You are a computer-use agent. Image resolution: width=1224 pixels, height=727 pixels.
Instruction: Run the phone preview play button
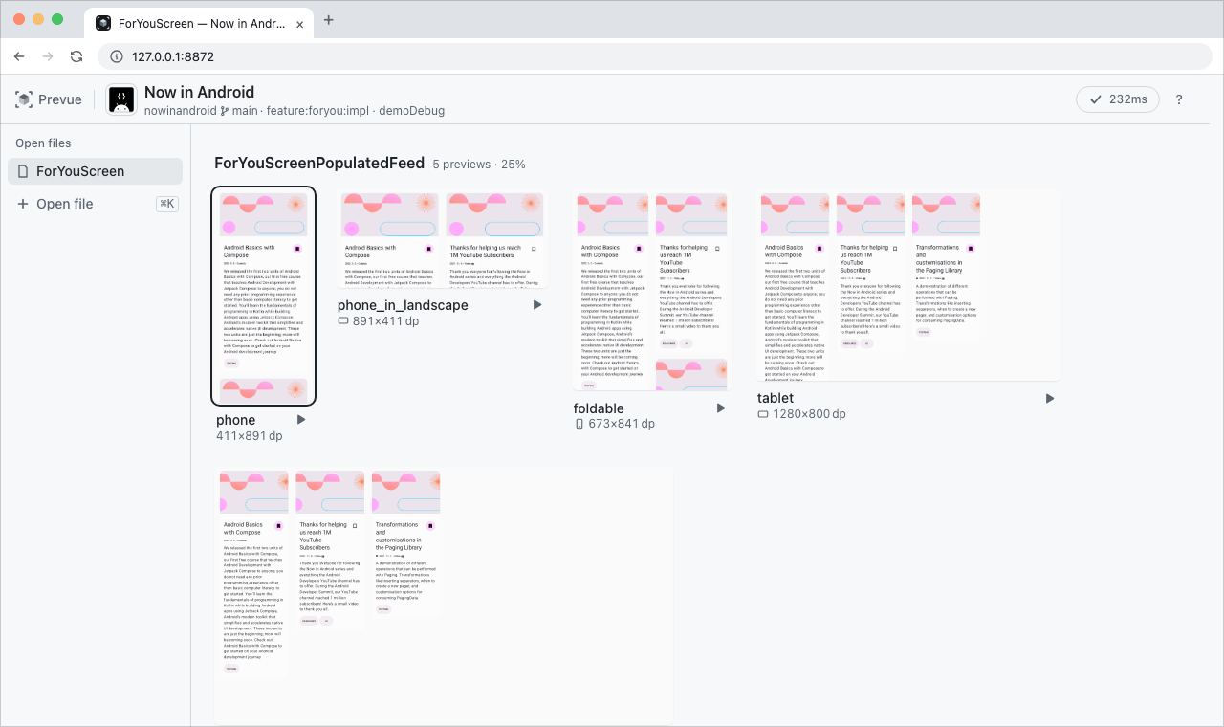pyautogui.click(x=301, y=420)
